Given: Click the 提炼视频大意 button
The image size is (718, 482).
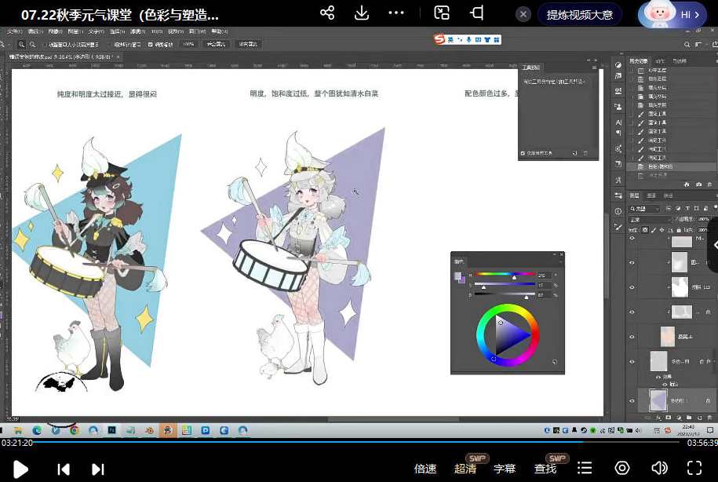Looking at the screenshot, I should point(579,14).
